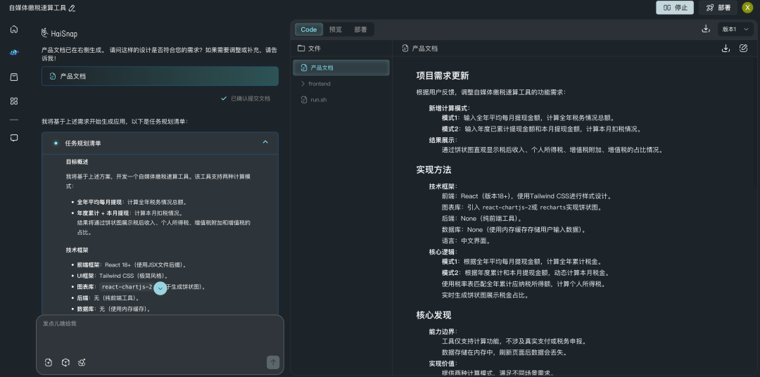Viewport: 760px width, 377px height.
Task: Click the 实现方法 heading
Action: (433, 170)
